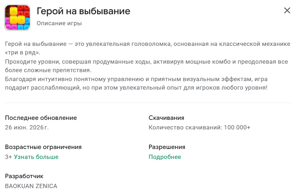Viewport: 294px width, 192px height.
Task: Click the Разрешения heading
Action: 167,147
